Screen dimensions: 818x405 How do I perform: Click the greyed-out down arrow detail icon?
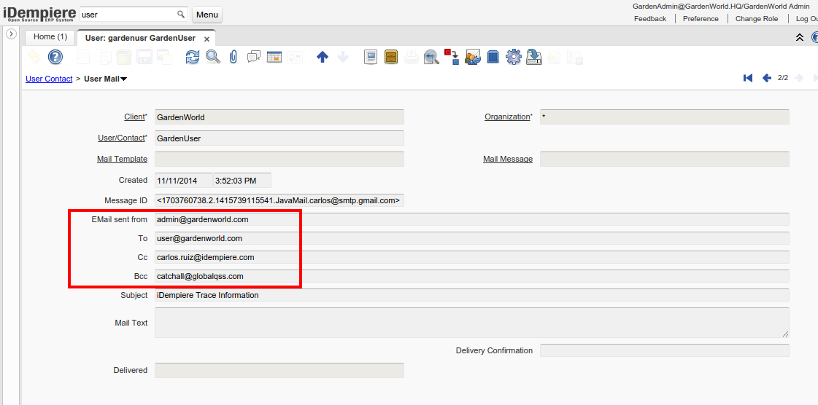click(x=343, y=58)
